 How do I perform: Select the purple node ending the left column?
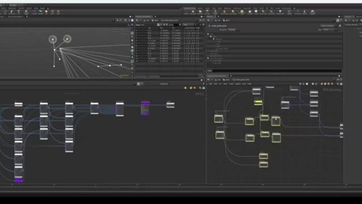click(19, 181)
